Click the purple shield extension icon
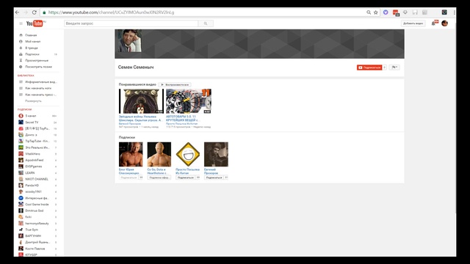Viewport: 470px width, 264px height. point(386,12)
